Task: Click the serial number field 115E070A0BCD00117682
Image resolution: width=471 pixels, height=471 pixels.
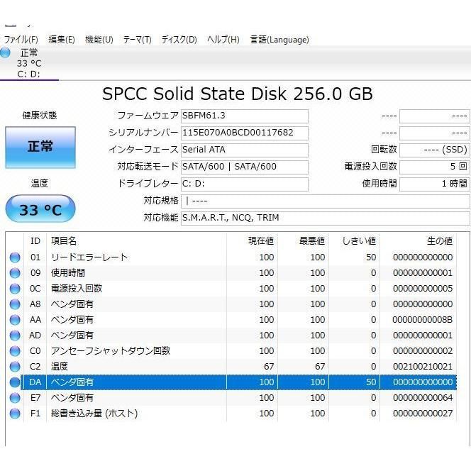Action: [x=245, y=133]
